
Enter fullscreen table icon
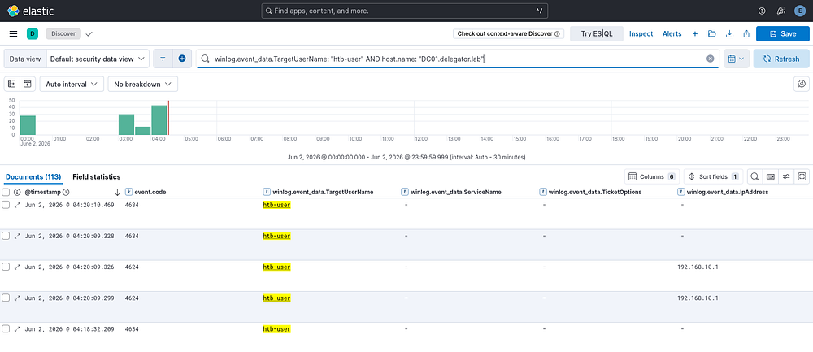(x=802, y=176)
